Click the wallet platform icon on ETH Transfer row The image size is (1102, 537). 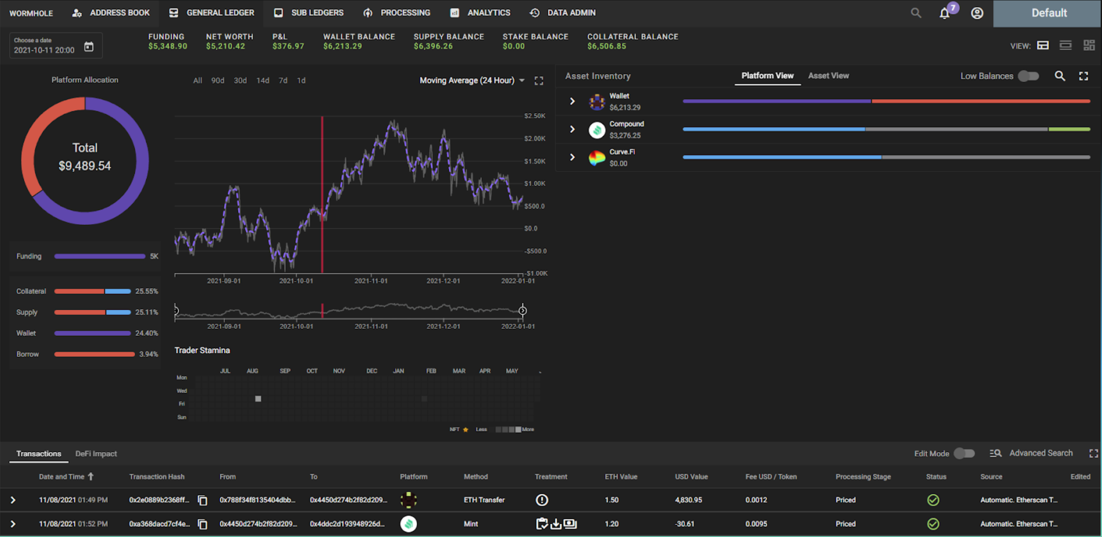(408, 500)
